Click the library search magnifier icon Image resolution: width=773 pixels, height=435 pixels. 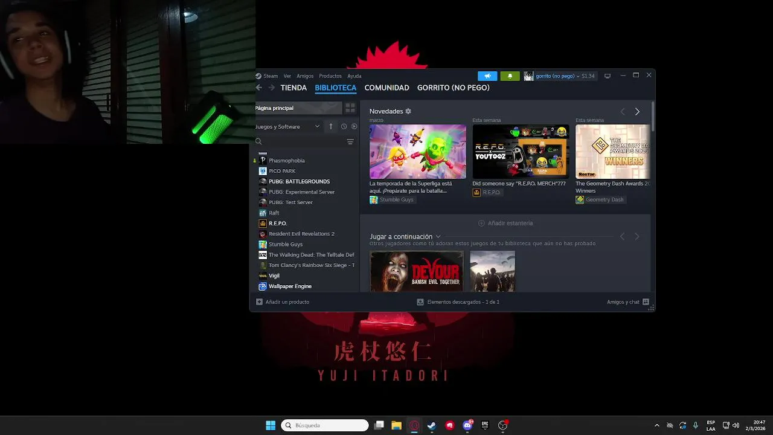pyautogui.click(x=258, y=141)
